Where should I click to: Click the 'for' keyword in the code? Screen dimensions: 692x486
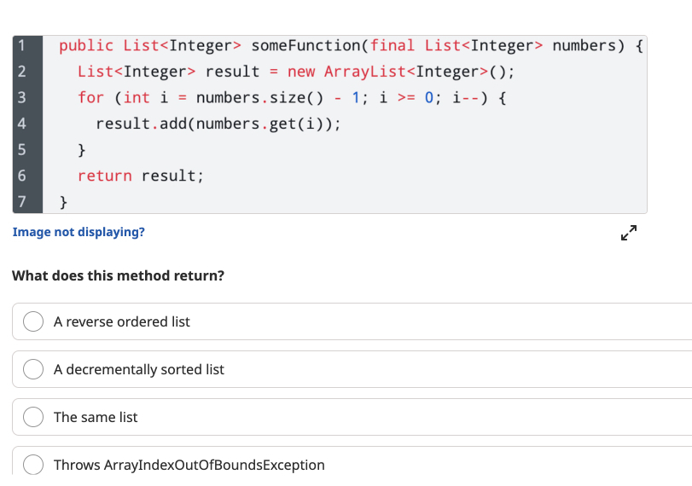point(91,97)
